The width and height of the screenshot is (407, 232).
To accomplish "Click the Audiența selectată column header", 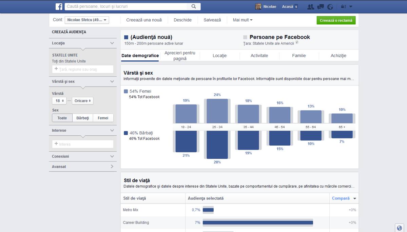I will [x=206, y=198].
